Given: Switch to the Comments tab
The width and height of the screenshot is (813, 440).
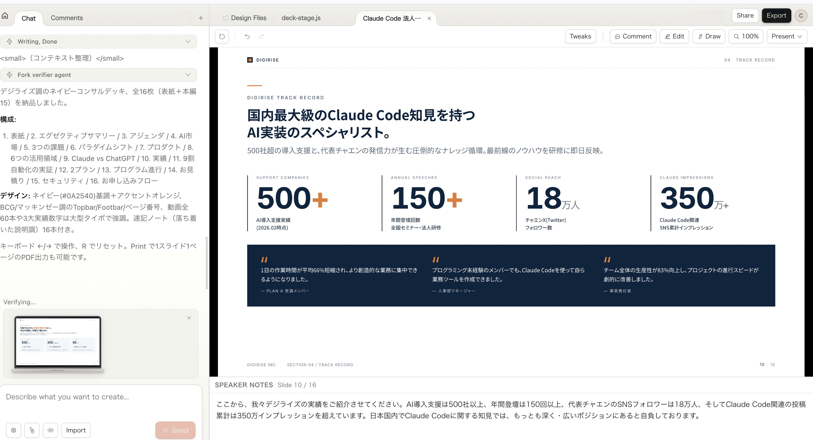Looking at the screenshot, I should 66,18.
